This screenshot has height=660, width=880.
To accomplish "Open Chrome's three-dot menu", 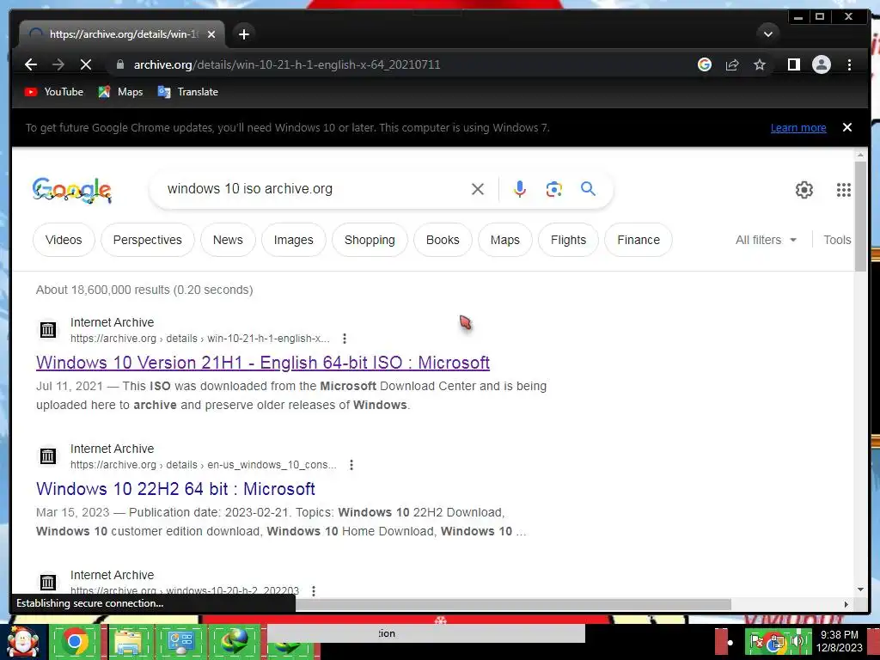I will coord(849,64).
